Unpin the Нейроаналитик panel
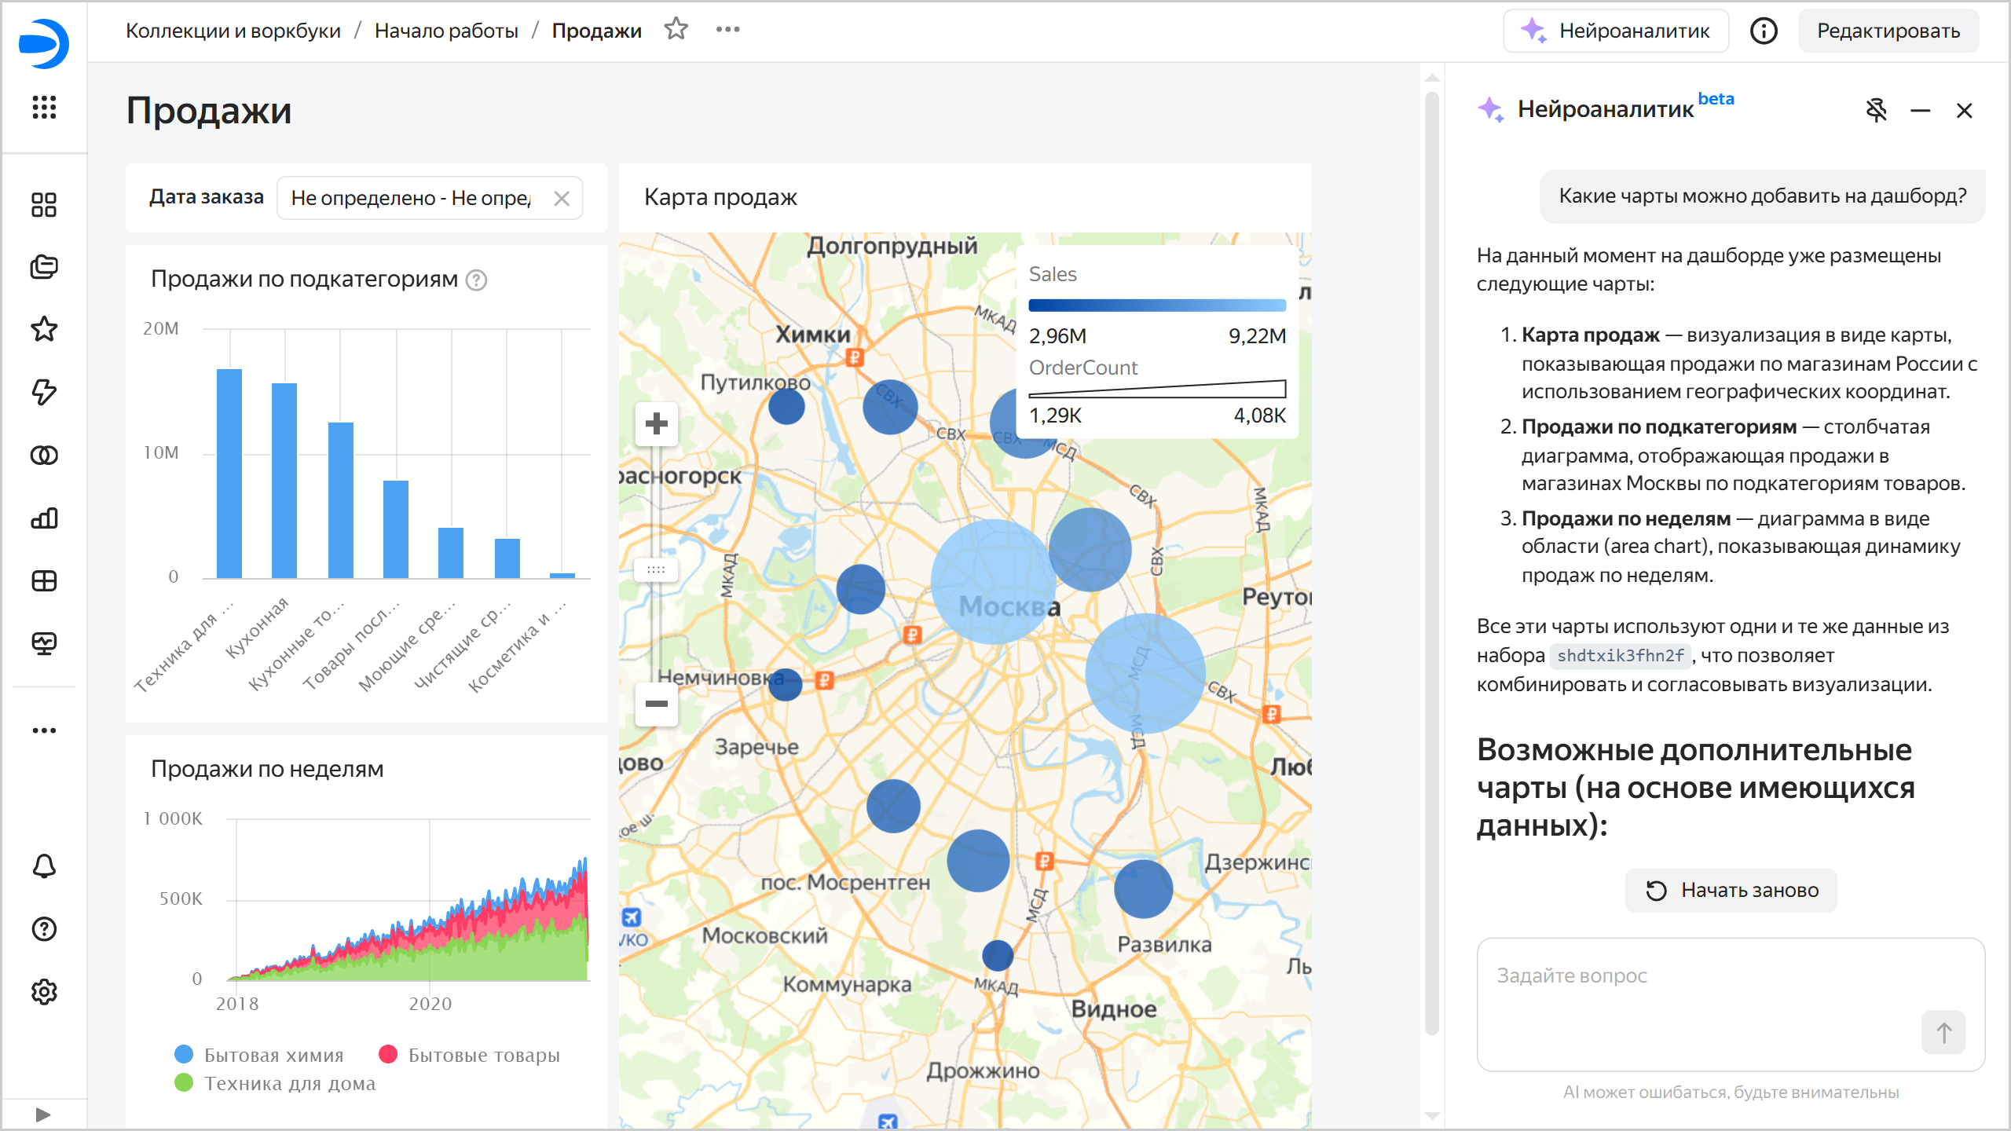This screenshot has height=1131, width=2011. (x=1876, y=110)
